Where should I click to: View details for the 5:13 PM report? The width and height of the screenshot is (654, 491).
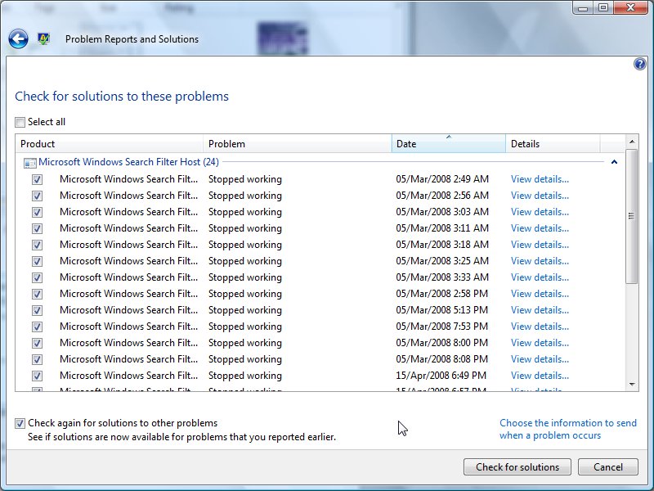(x=540, y=310)
